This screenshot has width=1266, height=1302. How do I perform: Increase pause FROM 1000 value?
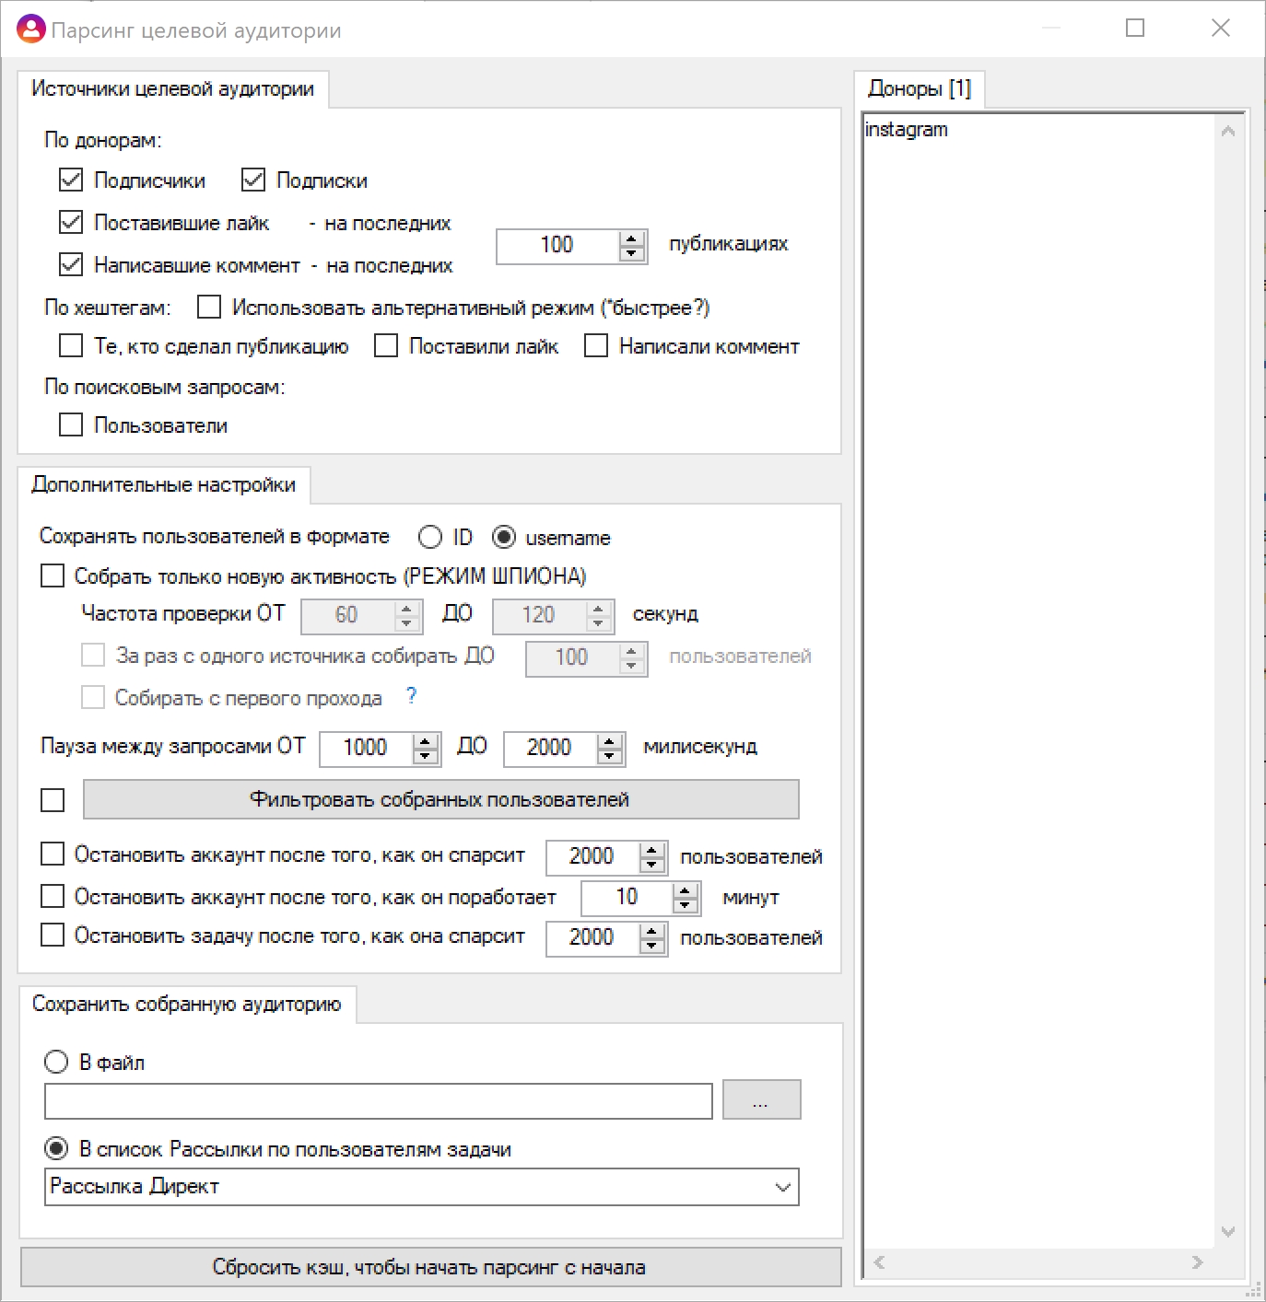click(x=425, y=740)
